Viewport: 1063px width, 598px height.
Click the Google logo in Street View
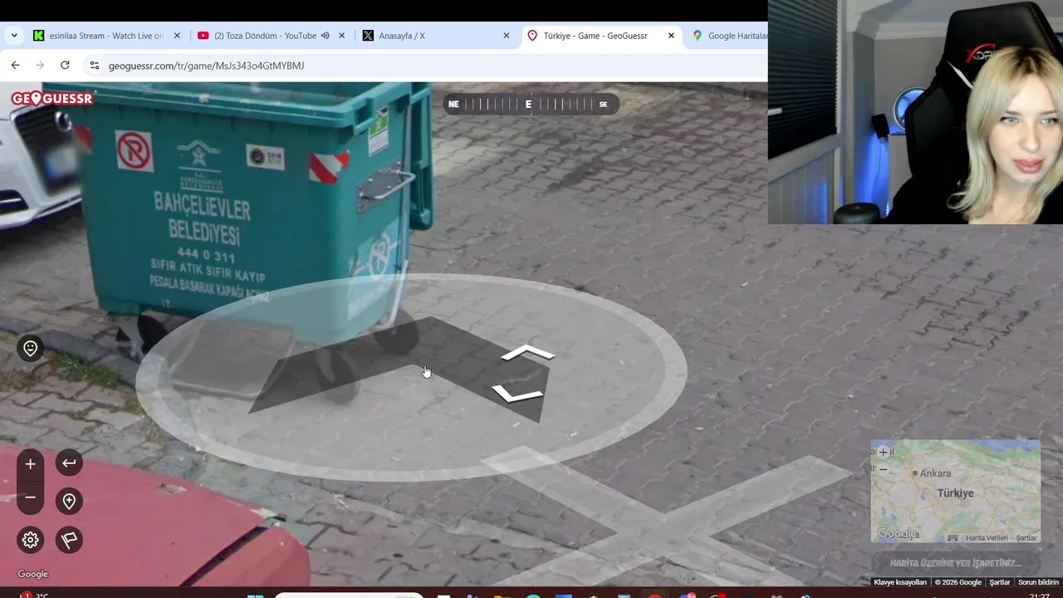click(x=32, y=574)
